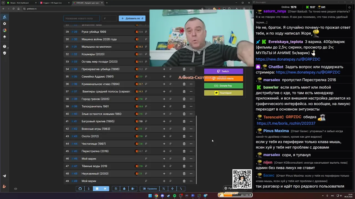The height and width of the screenshot is (199, 355).
Task: Open Chrome tab search dropdown arrow
Action: [x=3, y=3]
